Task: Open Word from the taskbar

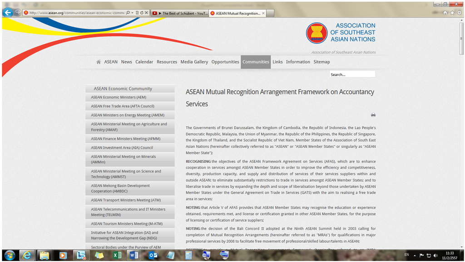Action: 134,255
